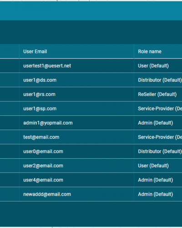
Task: Select the user2@email.com email cell
Action: tap(76, 166)
